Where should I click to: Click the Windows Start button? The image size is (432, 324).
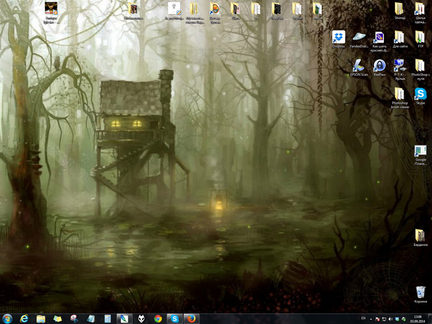tap(7, 319)
